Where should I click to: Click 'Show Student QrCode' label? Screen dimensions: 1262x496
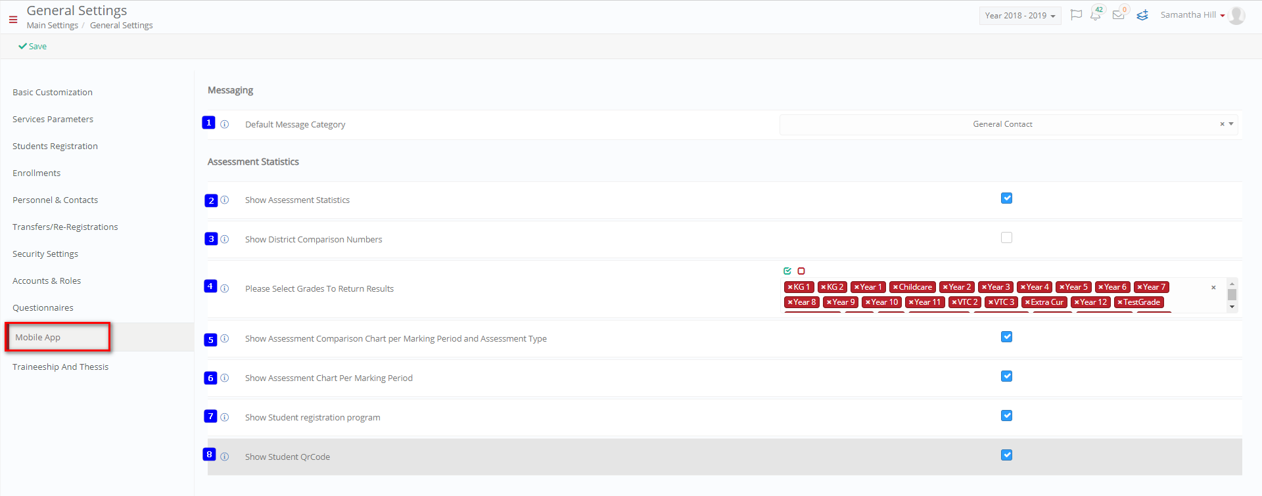point(288,457)
